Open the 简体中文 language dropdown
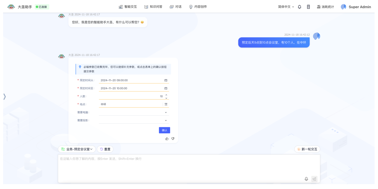Image resolution: width=378 pixels, height=189 pixels. (x=286, y=7)
